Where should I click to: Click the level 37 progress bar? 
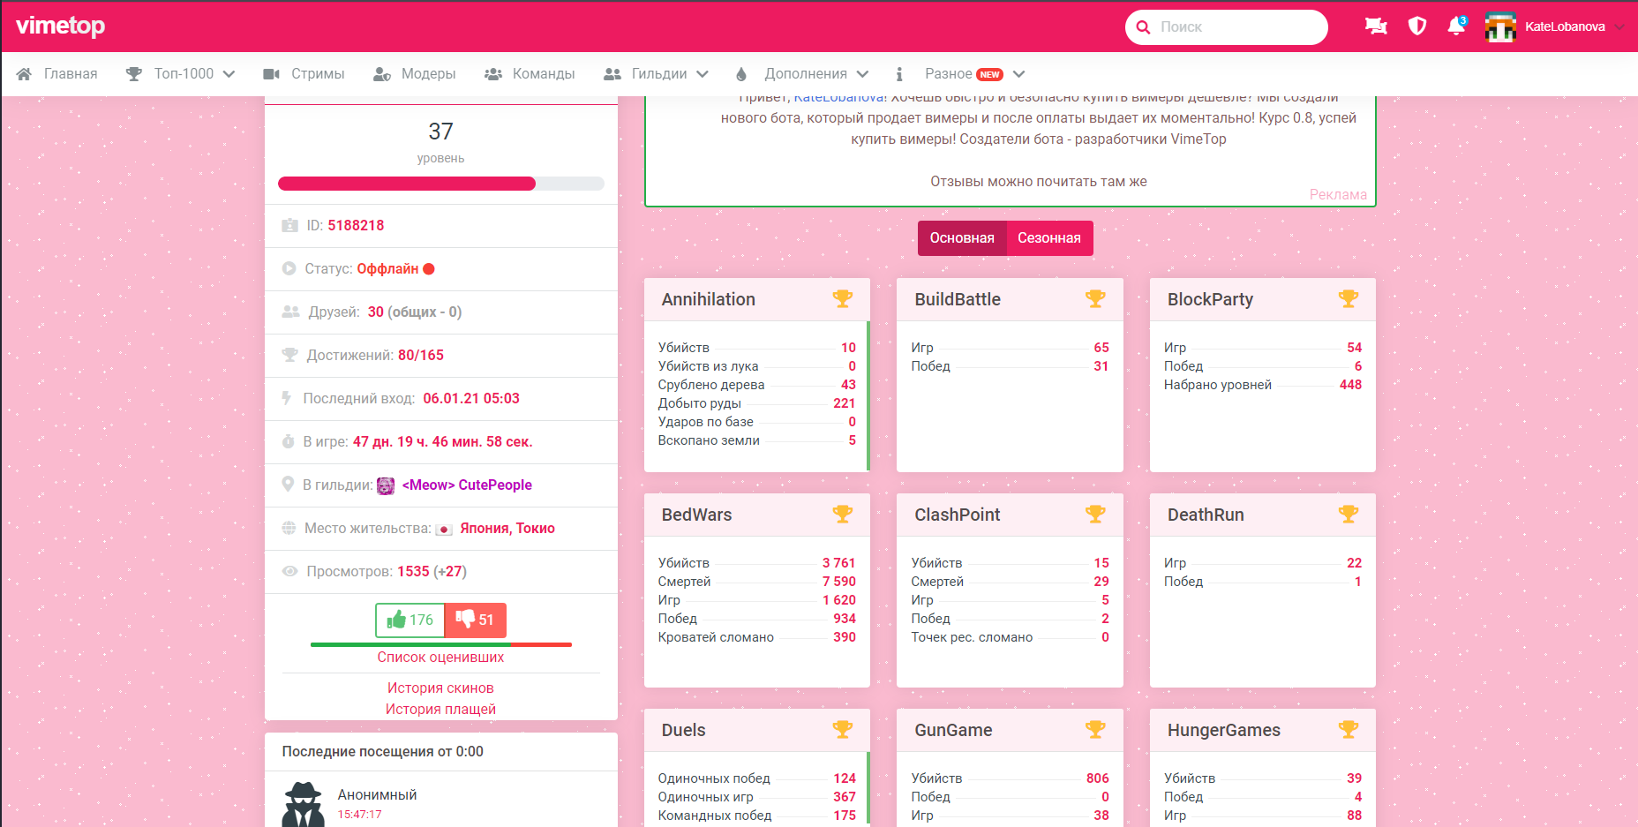pos(440,184)
